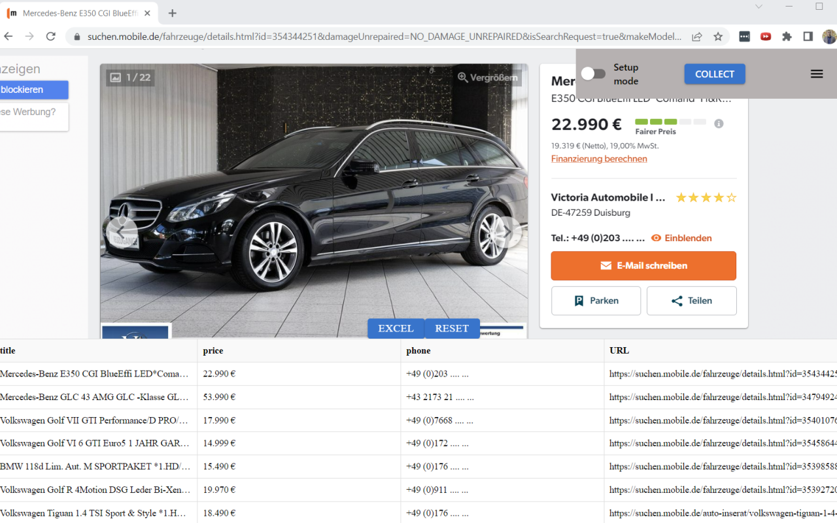The width and height of the screenshot is (837, 523).
Task: Open the Extensions puzzle piece menu
Action: (787, 37)
